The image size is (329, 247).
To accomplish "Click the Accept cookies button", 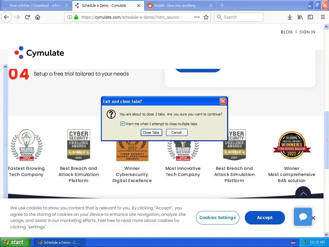I will [x=265, y=218].
